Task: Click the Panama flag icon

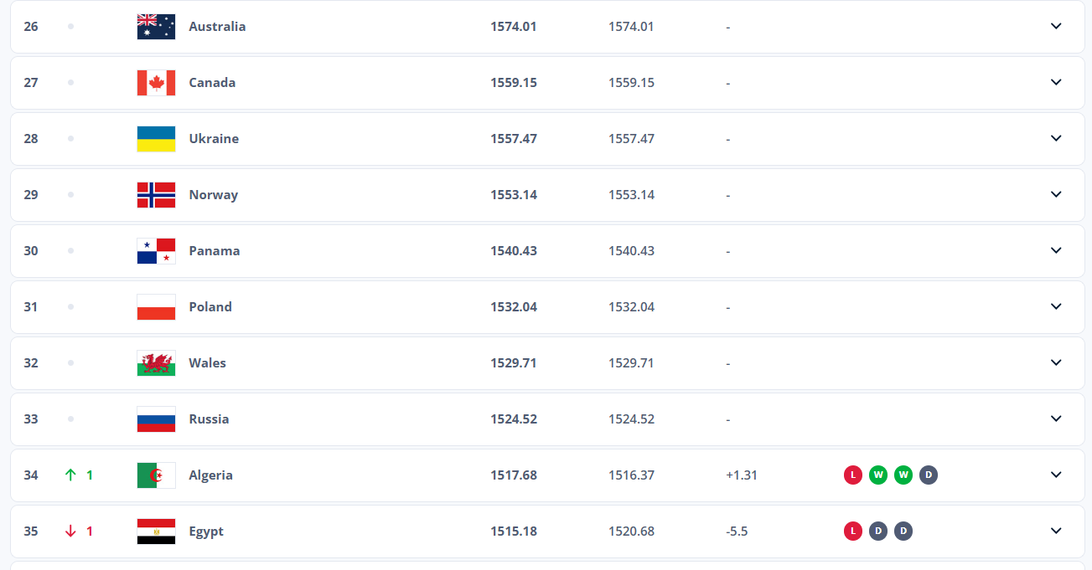Action: (156, 251)
